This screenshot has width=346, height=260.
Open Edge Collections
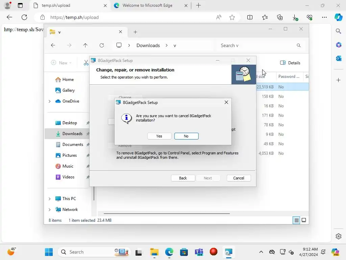(x=280, y=17)
